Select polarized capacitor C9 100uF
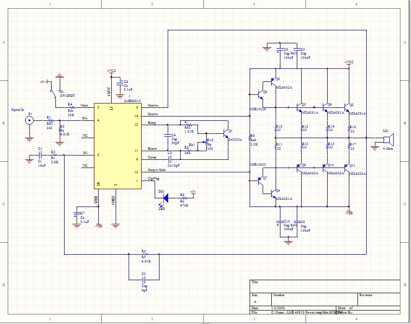 pos(280,50)
